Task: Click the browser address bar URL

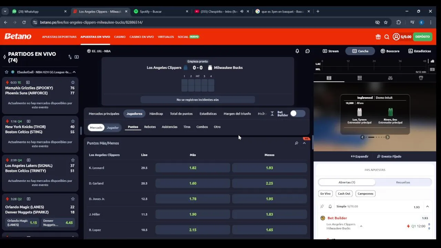Action: (x=91, y=22)
